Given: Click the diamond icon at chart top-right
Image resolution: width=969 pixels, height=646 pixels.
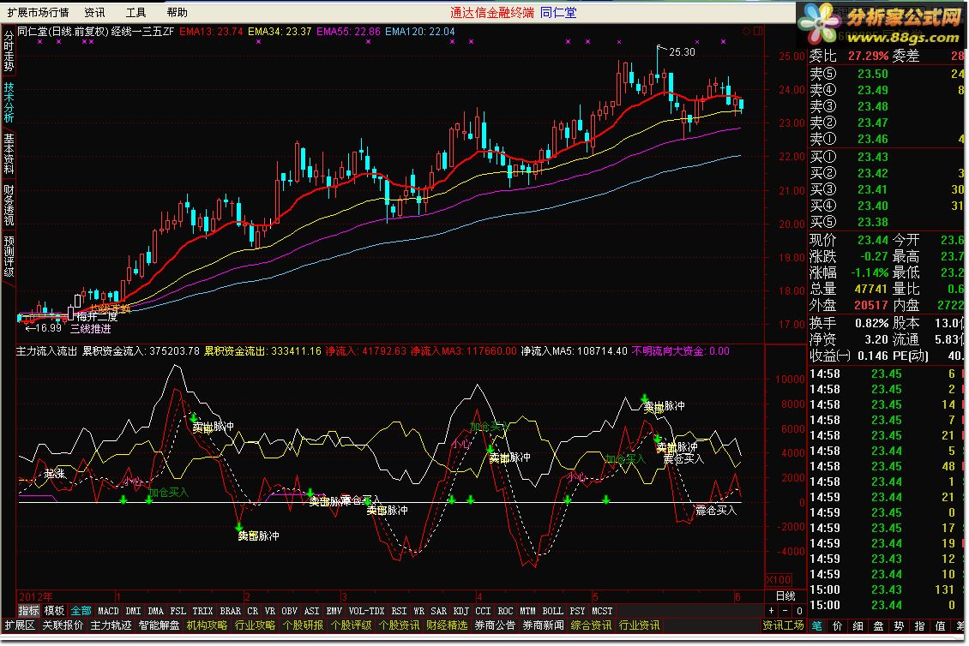Looking at the screenshot, I should [x=747, y=31].
